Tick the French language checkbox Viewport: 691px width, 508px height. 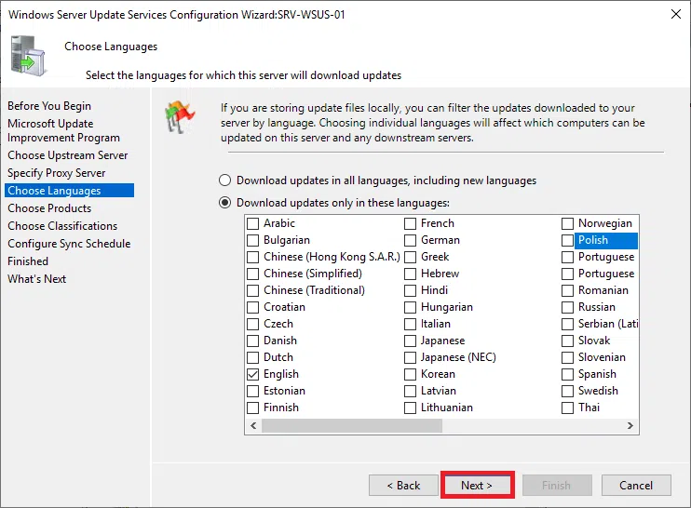tap(411, 223)
